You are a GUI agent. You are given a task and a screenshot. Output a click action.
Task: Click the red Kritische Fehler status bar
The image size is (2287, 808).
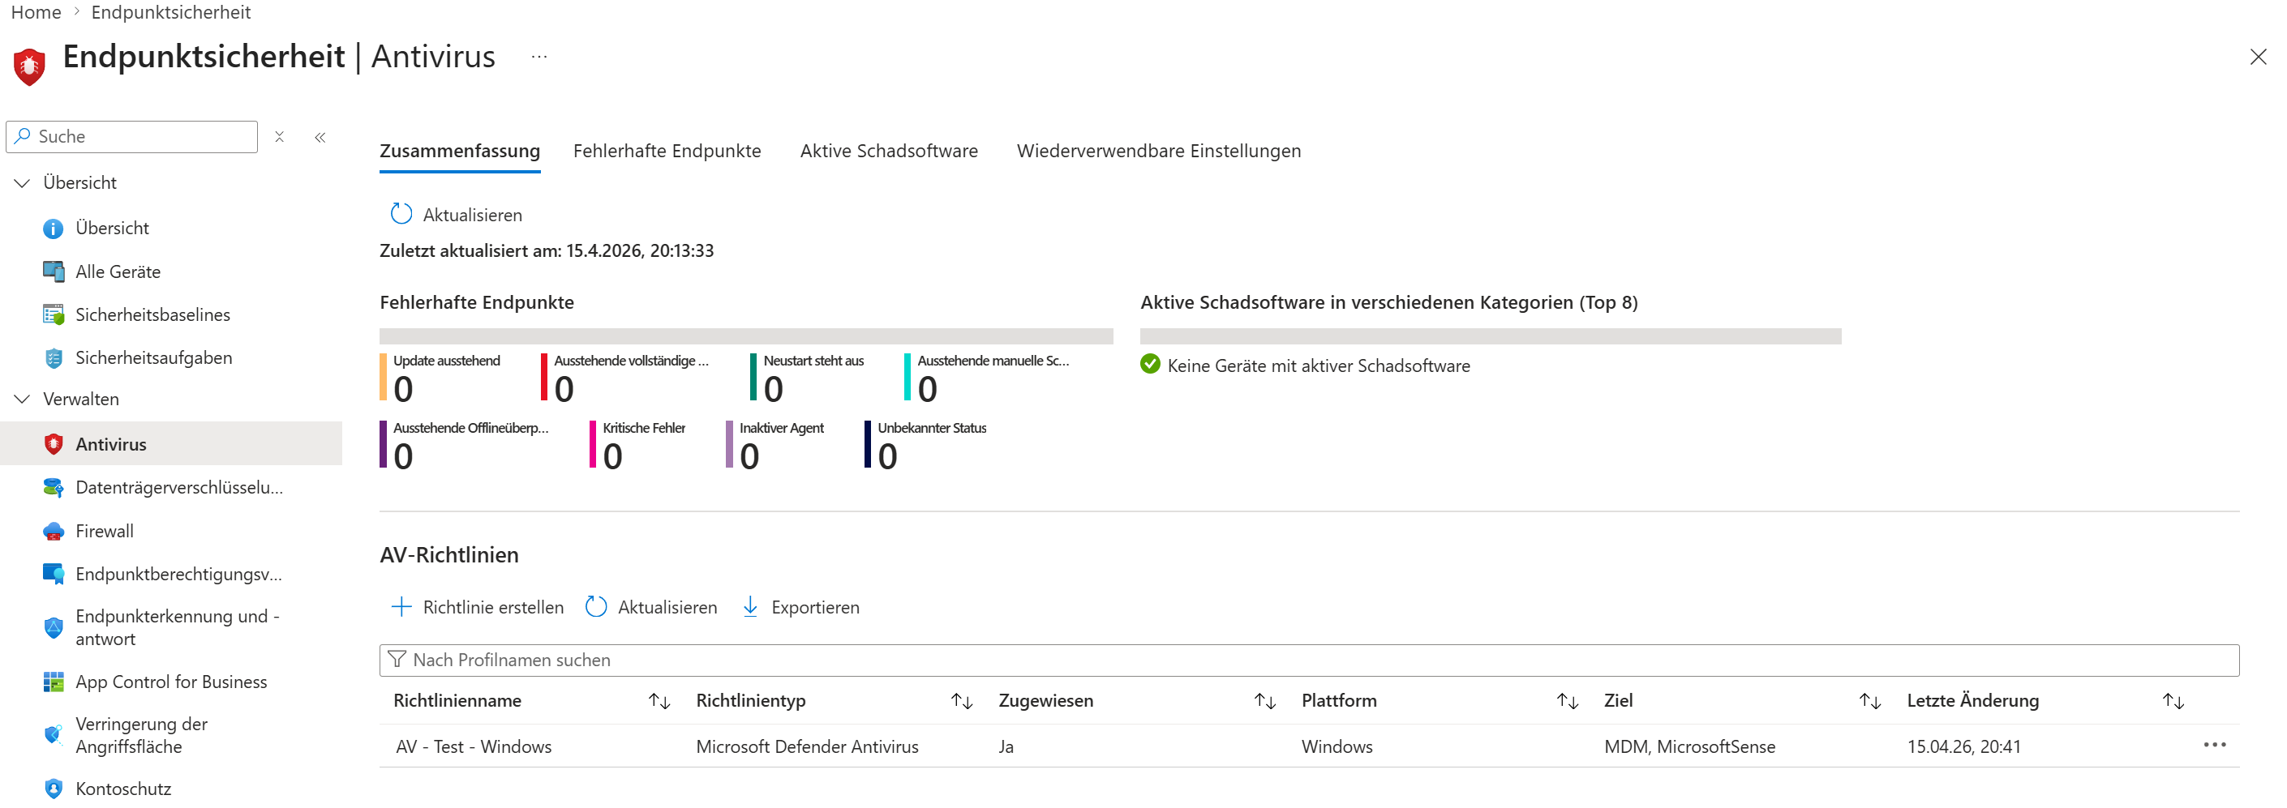[x=592, y=444]
